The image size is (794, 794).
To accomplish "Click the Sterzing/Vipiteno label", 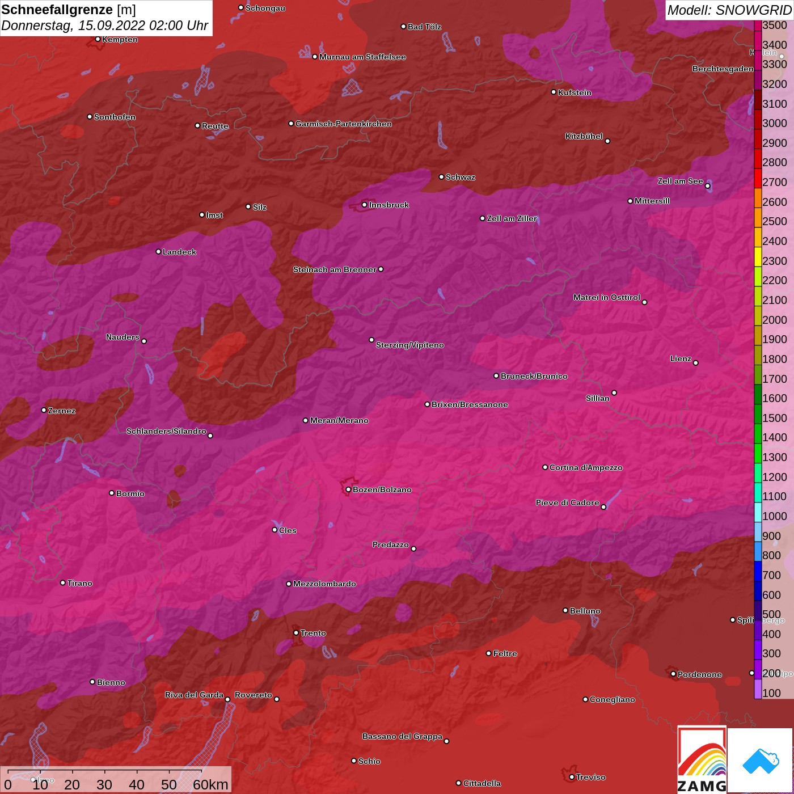I will [x=410, y=345].
